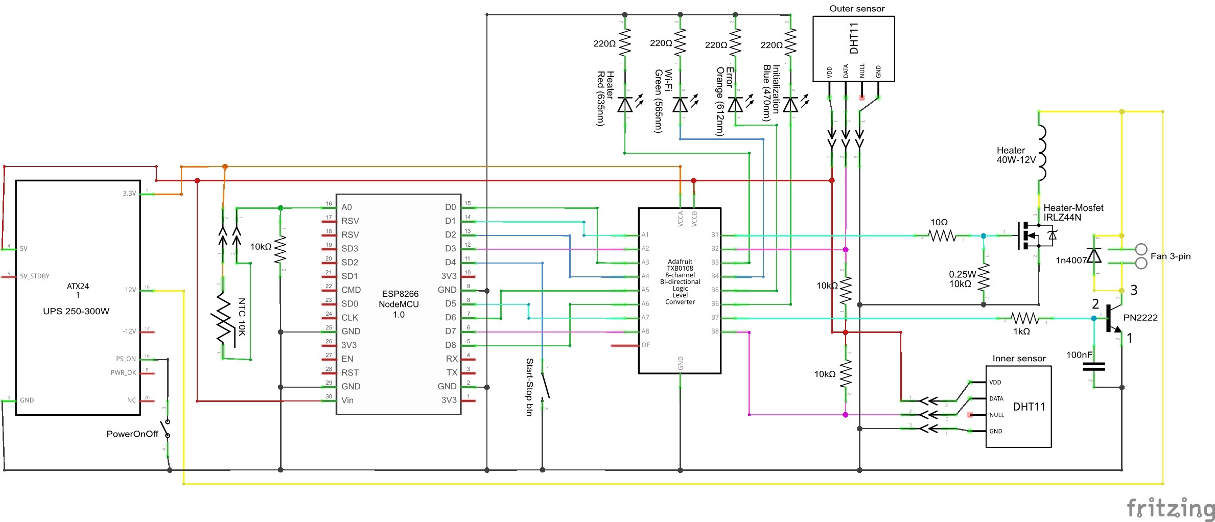Click the 220Ω resistor above the Error LED
This screenshot has height=522, width=1215.
735,42
